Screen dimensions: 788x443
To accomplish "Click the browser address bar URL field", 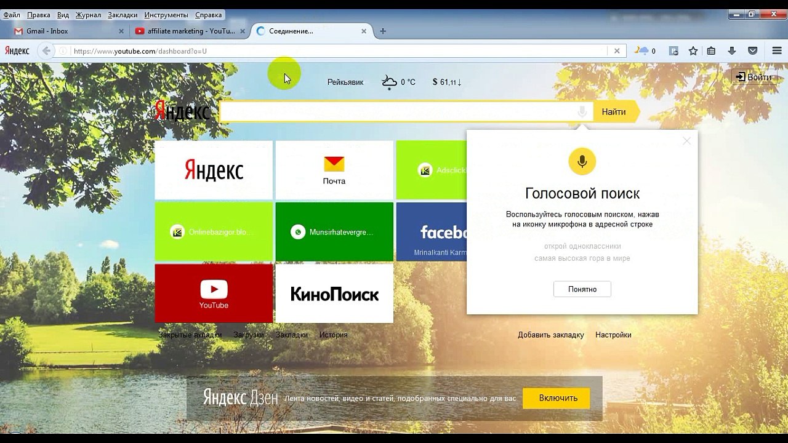I will (x=339, y=51).
